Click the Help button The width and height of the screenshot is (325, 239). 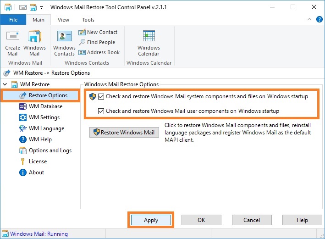tap(302, 220)
